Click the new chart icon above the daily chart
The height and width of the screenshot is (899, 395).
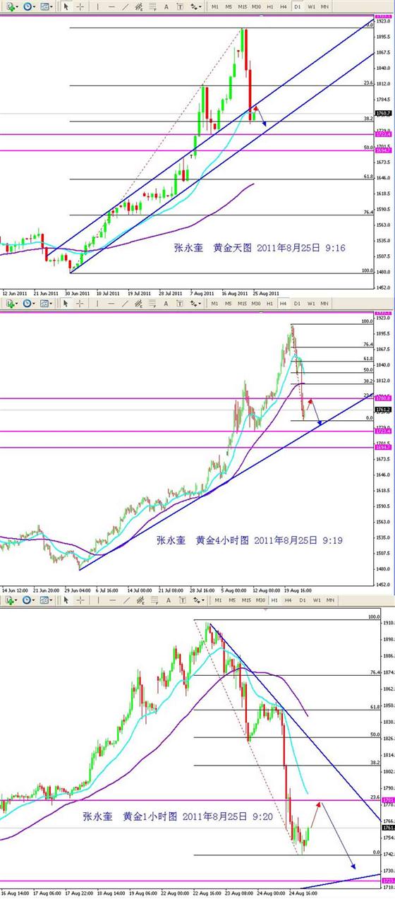[9, 6]
